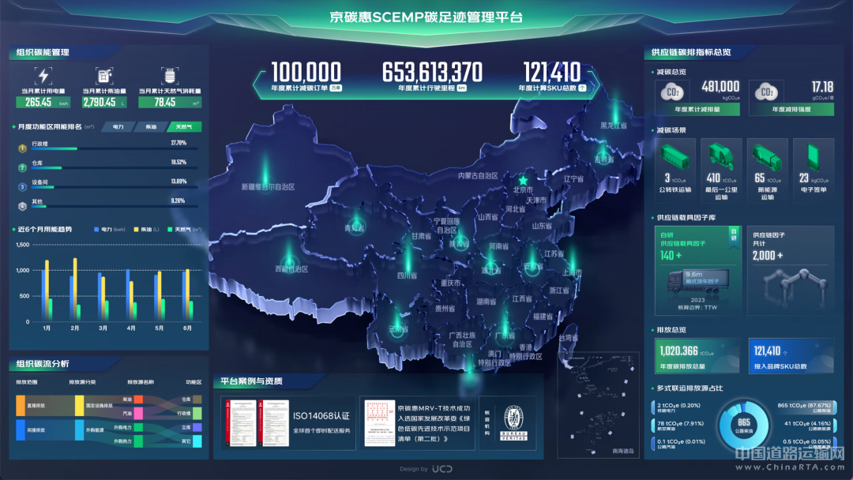The image size is (853, 480).
Task: Click the 新疆维吾尔自治区 map label
Action: (269, 186)
